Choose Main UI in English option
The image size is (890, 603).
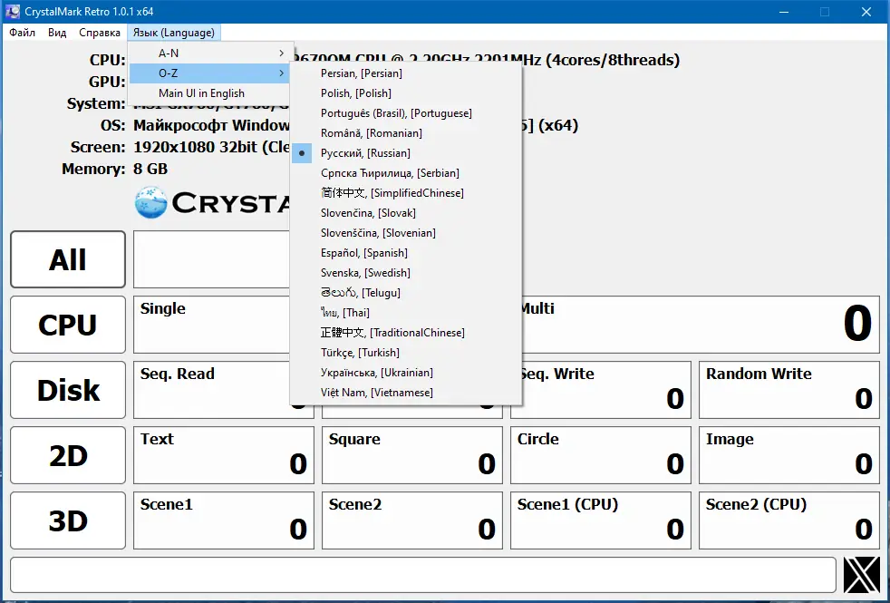[x=208, y=93]
